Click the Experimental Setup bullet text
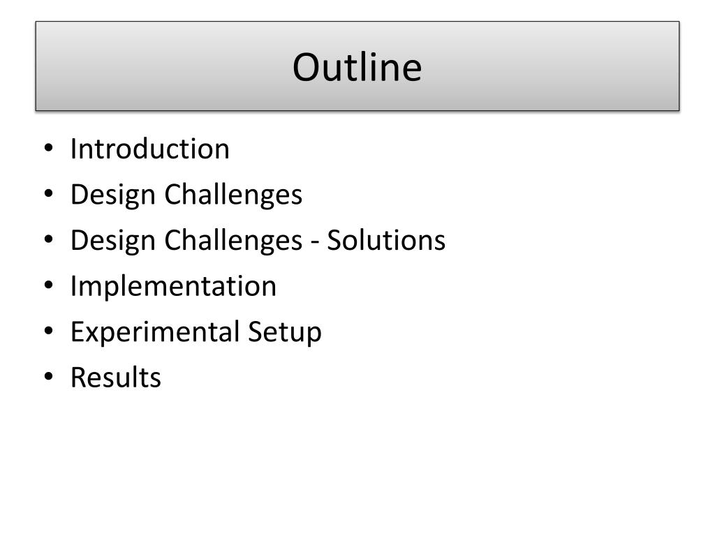The width and height of the screenshot is (715, 536). click(x=196, y=332)
